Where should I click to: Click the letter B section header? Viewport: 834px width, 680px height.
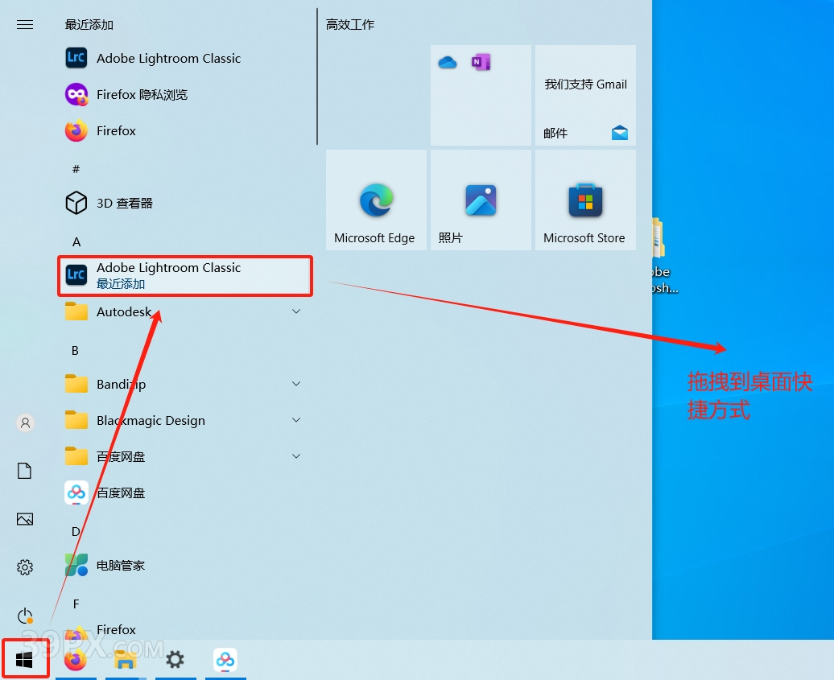75,350
